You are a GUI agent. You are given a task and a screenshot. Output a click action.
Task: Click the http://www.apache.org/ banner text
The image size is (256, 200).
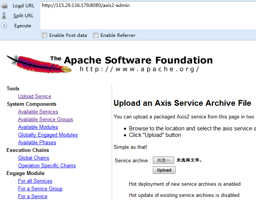tap(140, 69)
